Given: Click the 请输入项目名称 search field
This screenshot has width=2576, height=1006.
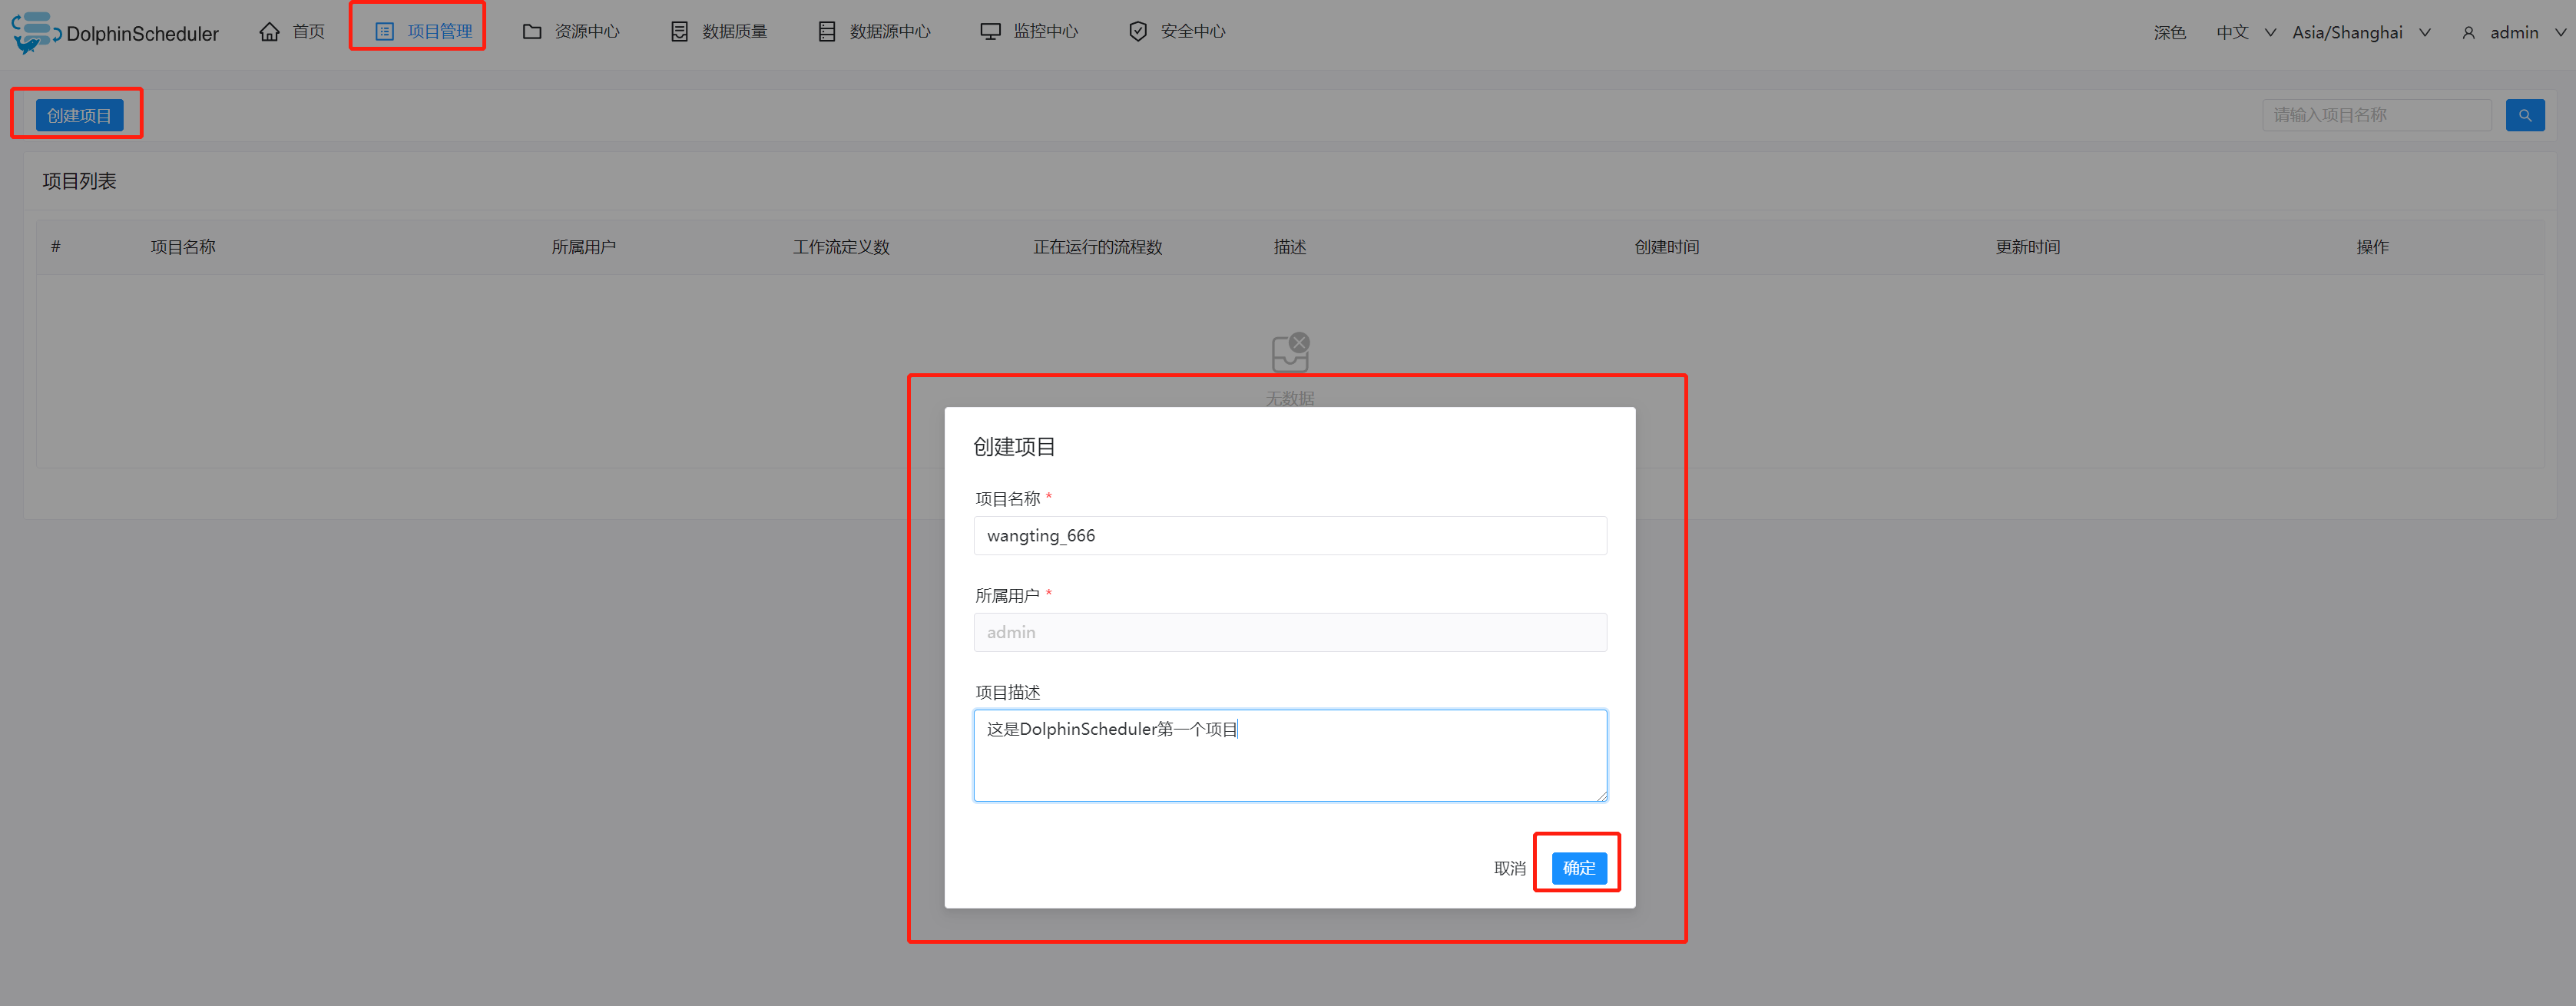Looking at the screenshot, I should tap(2375, 116).
